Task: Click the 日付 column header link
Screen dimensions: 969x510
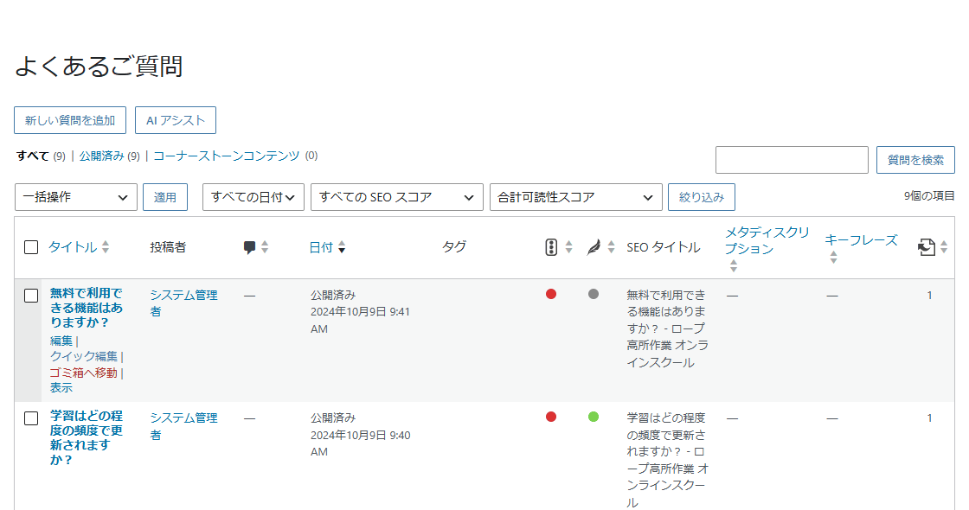Action: click(321, 247)
